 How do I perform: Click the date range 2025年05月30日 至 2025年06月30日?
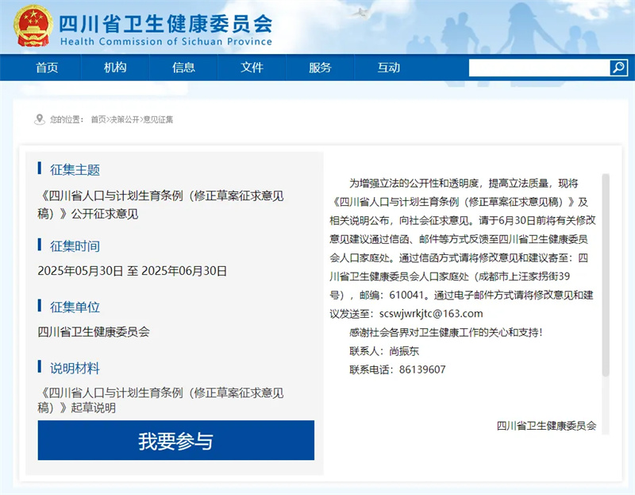click(x=132, y=271)
